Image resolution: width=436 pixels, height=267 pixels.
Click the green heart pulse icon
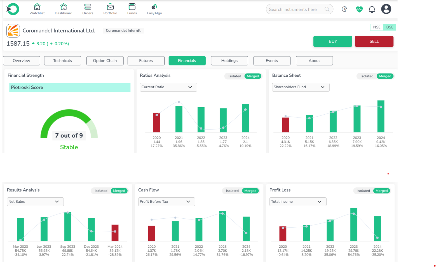pos(359,9)
